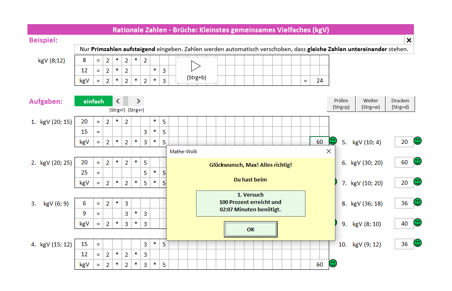Click the cell 9 in task 3
The image size is (452, 291).
click(84, 213)
